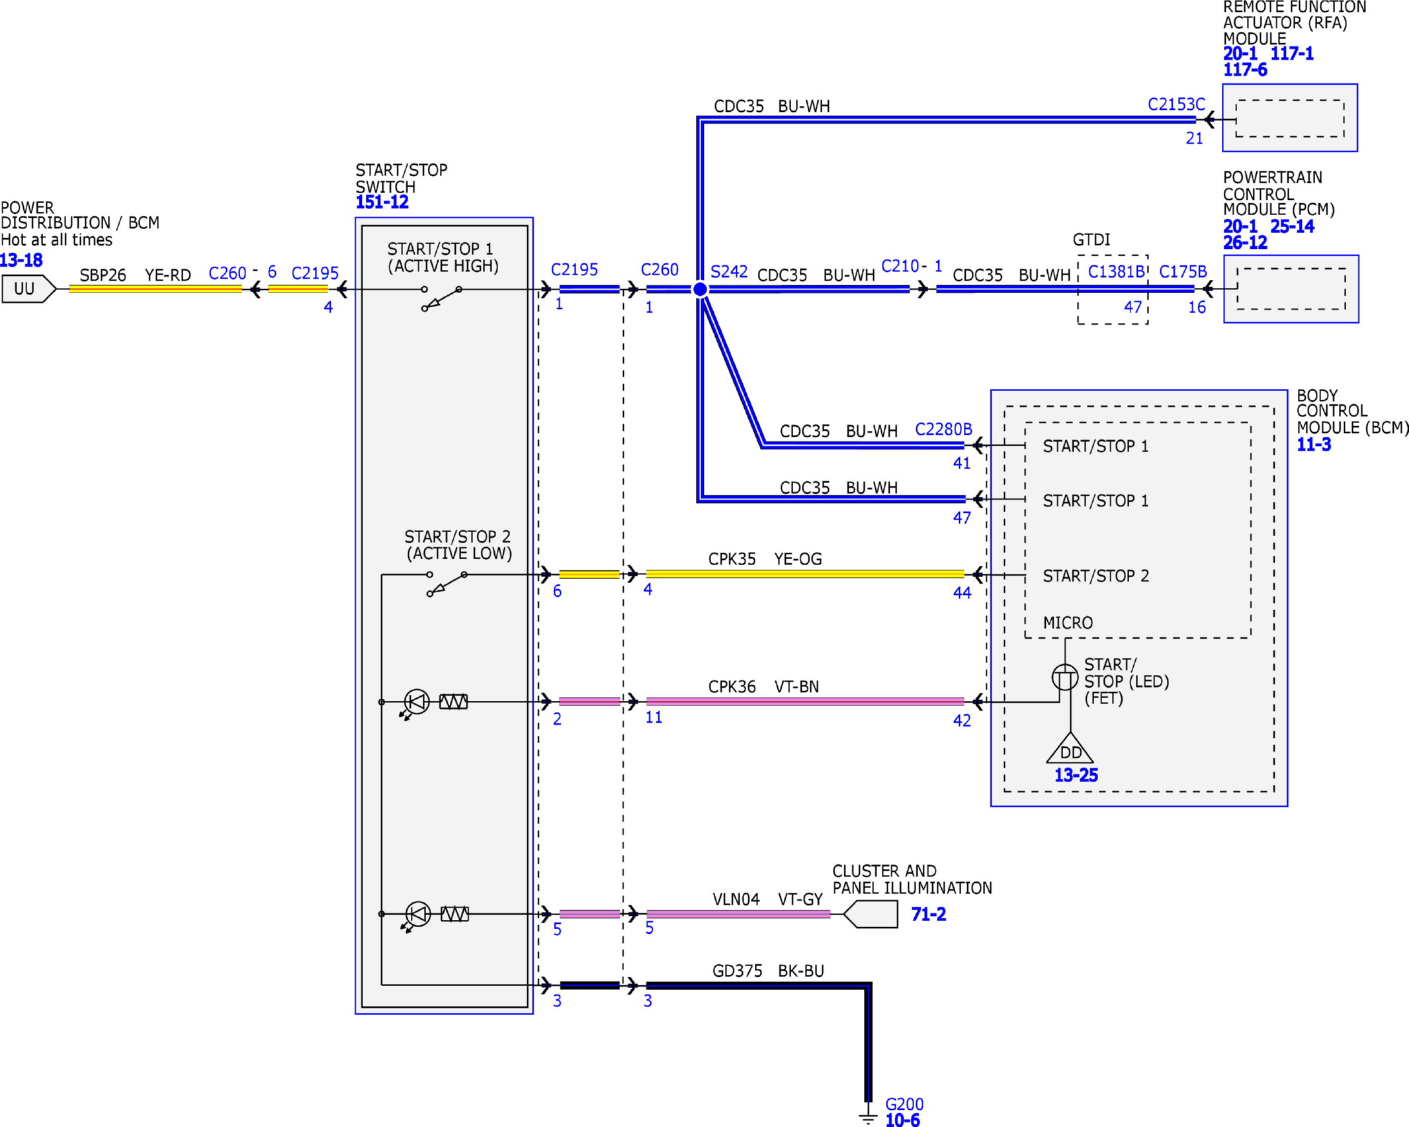The width and height of the screenshot is (1409, 1127).
Task: Click the MICRO label in the BCM
Action: pyautogui.click(x=1068, y=623)
